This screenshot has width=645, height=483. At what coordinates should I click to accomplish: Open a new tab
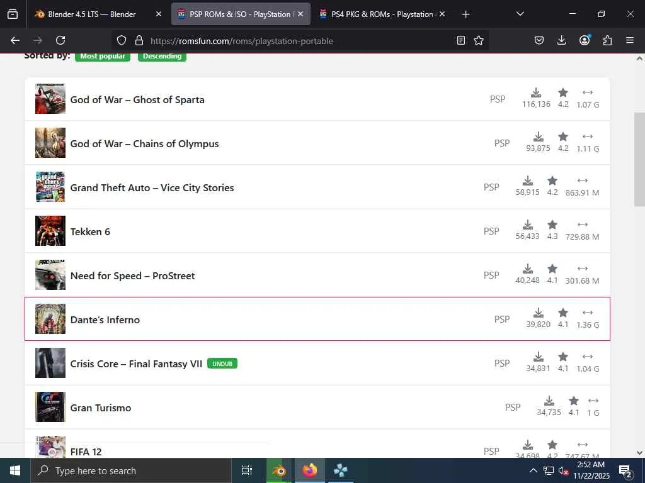(x=465, y=14)
